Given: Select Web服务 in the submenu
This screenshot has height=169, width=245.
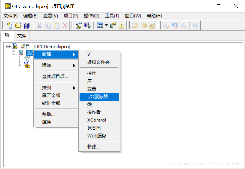Looking at the screenshot, I should tap(99, 136).
